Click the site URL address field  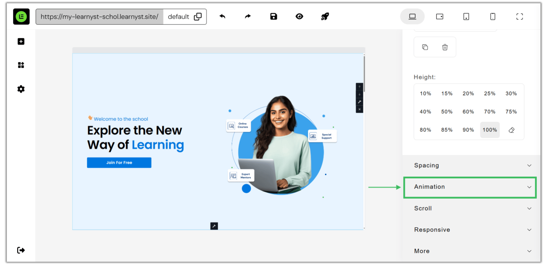100,17
